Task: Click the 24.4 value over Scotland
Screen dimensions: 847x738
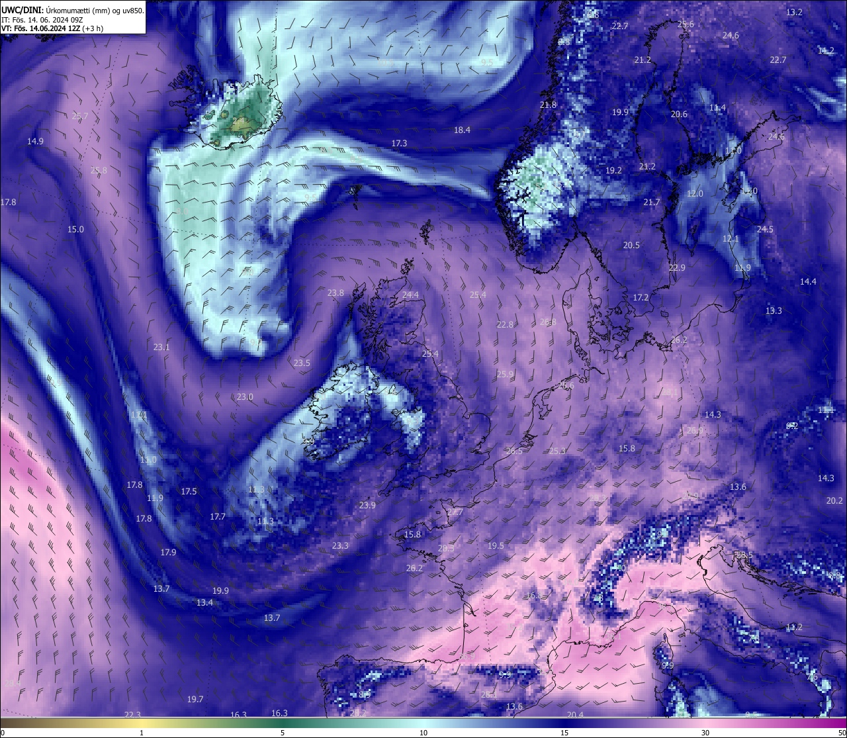Action: click(x=410, y=295)
